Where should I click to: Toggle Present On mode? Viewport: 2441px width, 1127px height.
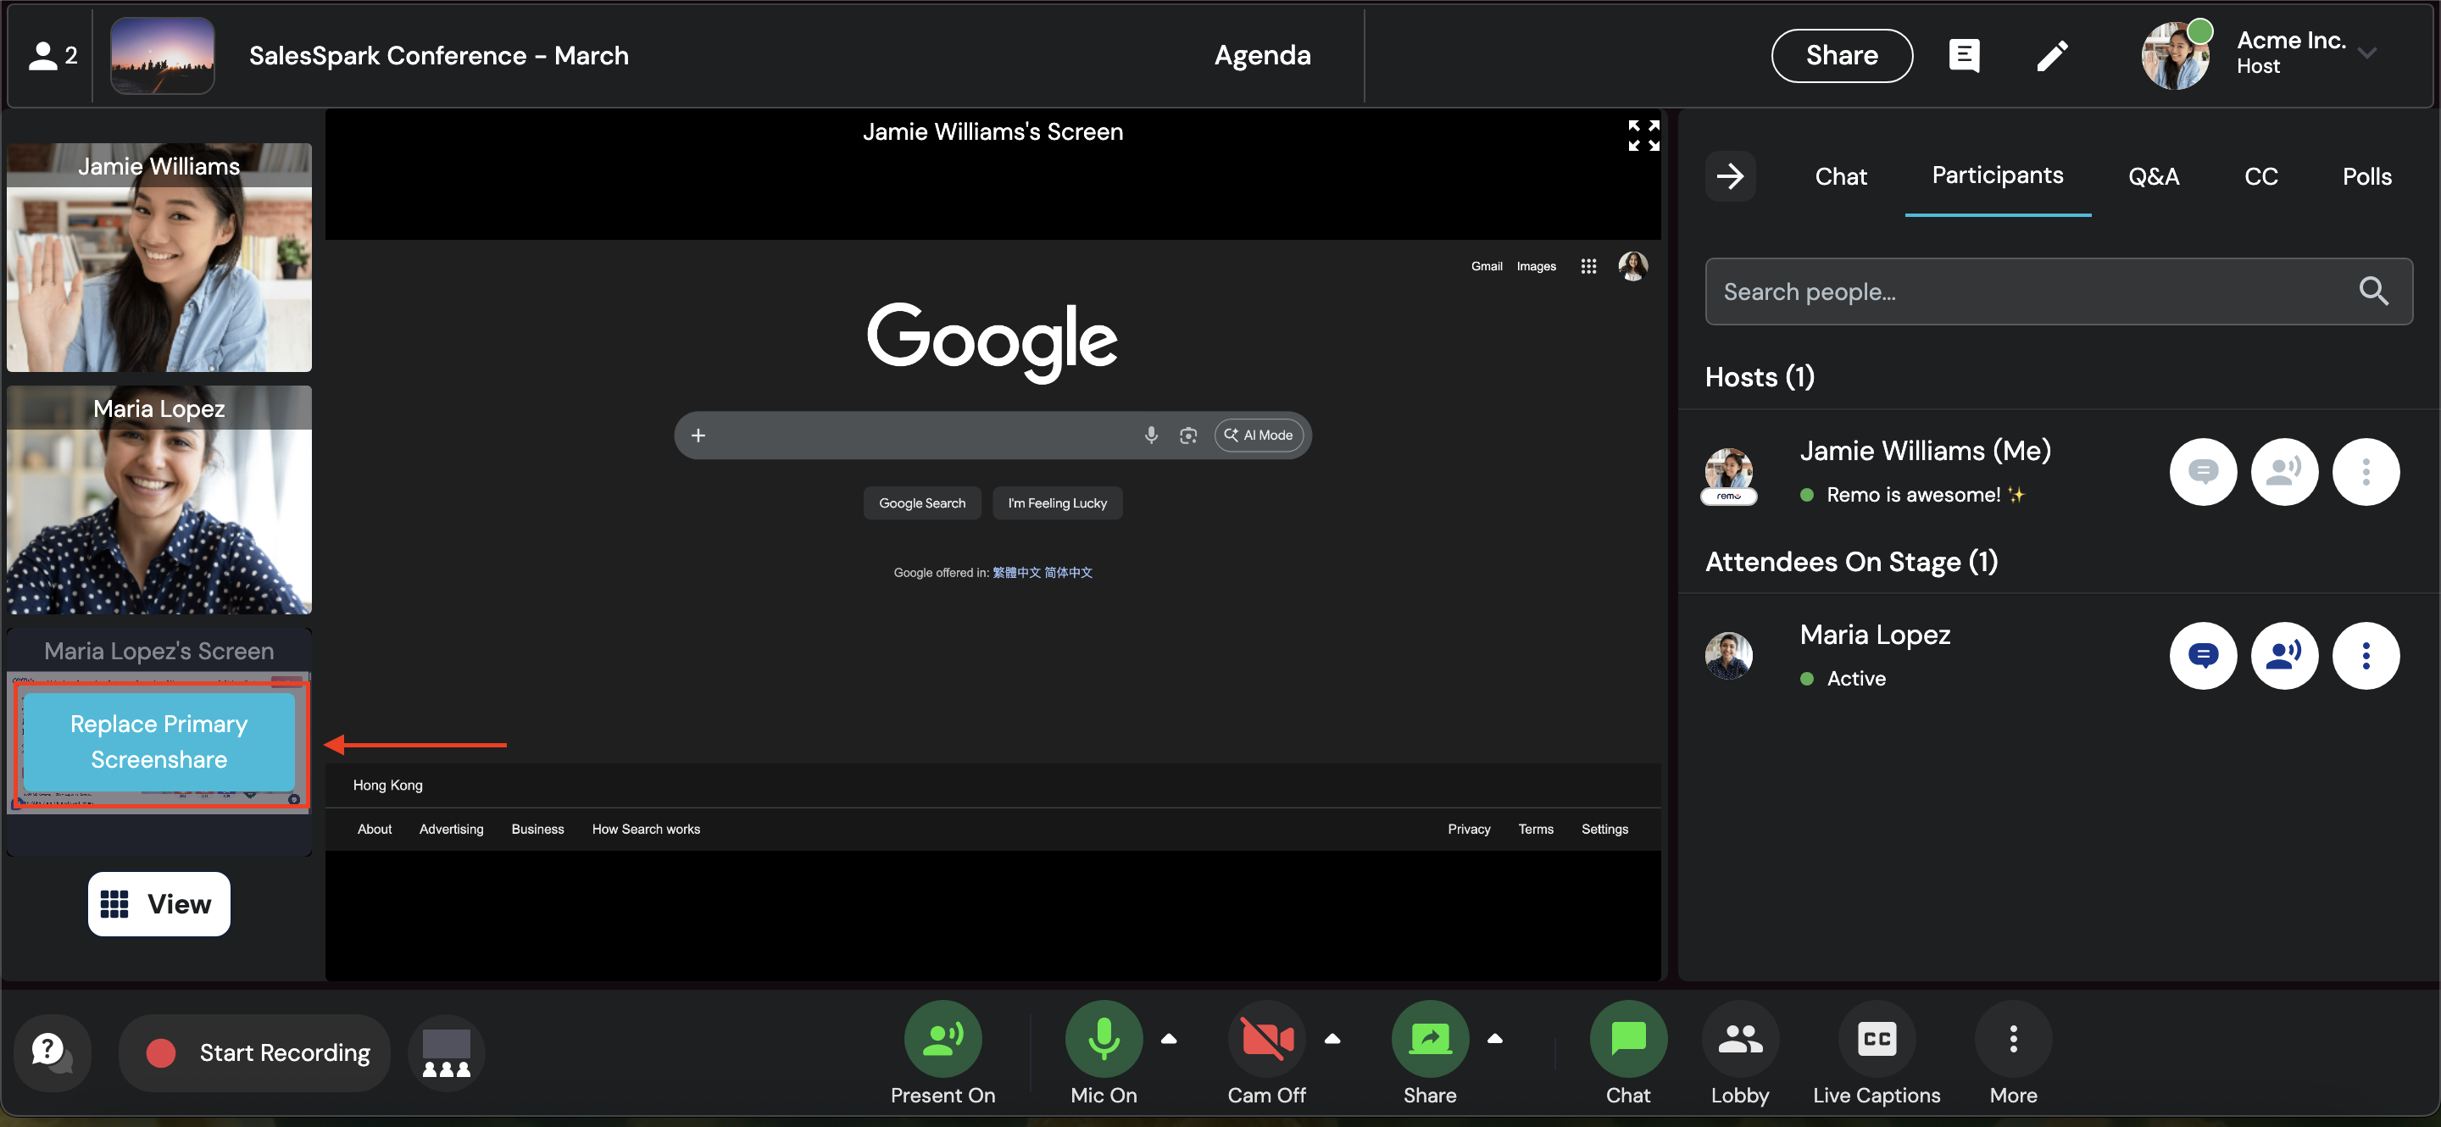pyautogui.click(x=942, y=1039)
